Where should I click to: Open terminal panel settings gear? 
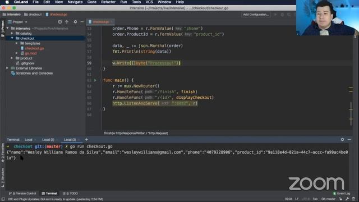(x=342, y=140)
